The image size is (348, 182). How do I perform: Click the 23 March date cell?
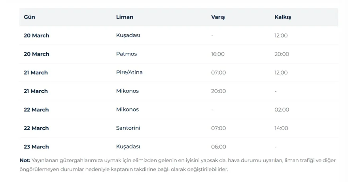pos(36,147)
